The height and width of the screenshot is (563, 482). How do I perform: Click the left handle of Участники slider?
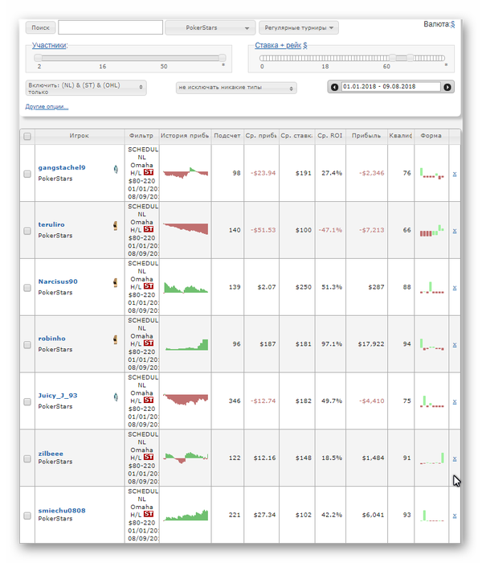pyautogui.click(x=38, y=58)
